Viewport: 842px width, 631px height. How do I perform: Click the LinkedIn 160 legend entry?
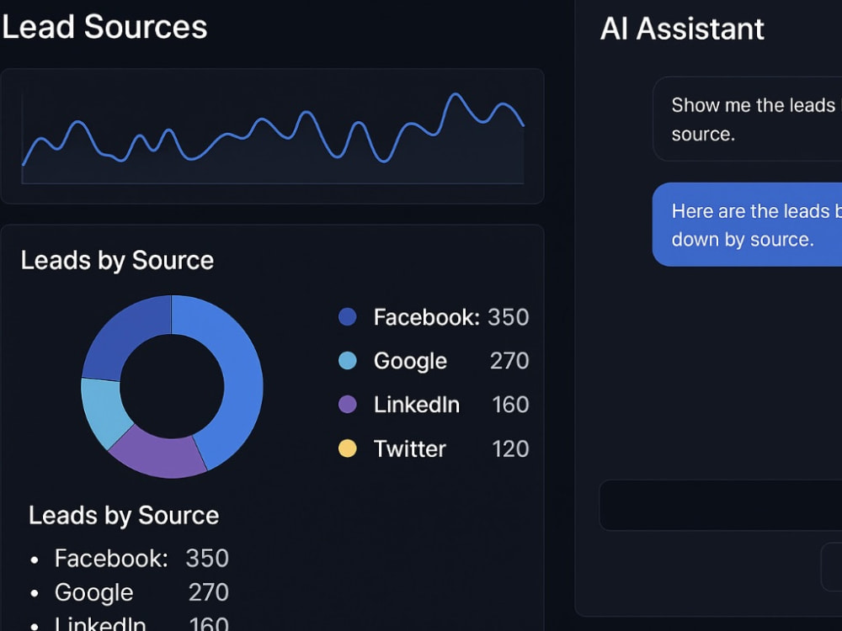pos(451,405)
